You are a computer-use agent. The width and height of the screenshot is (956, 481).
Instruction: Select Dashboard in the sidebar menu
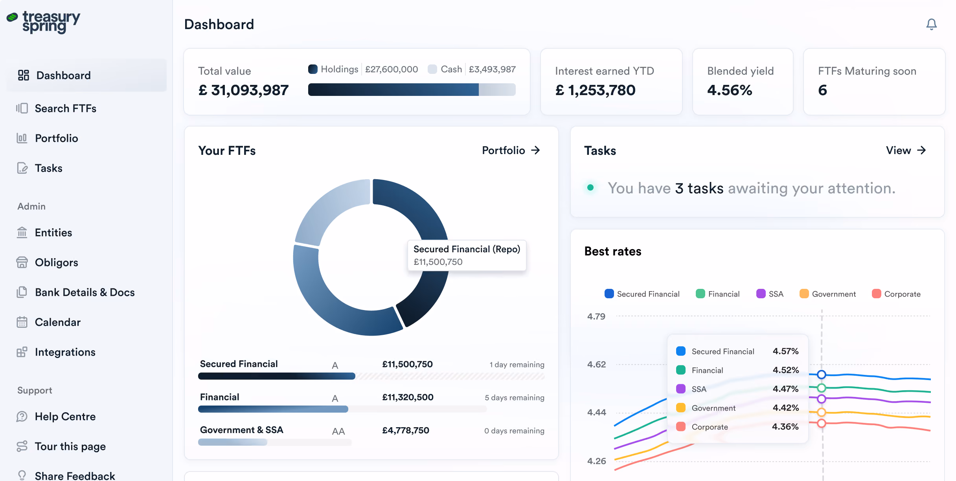tap(86, 75)
